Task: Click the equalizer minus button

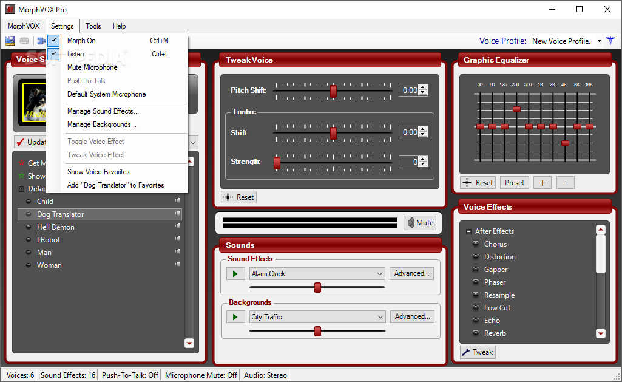Action: tap(566, 183)
